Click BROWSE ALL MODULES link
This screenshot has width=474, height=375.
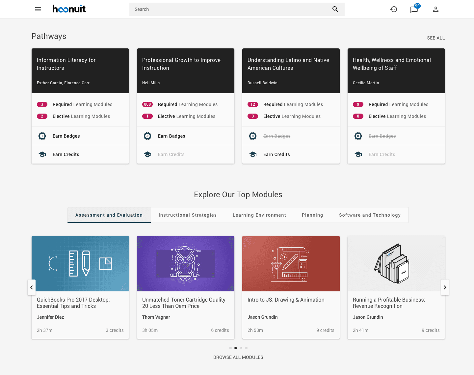[x=238, y=357]
